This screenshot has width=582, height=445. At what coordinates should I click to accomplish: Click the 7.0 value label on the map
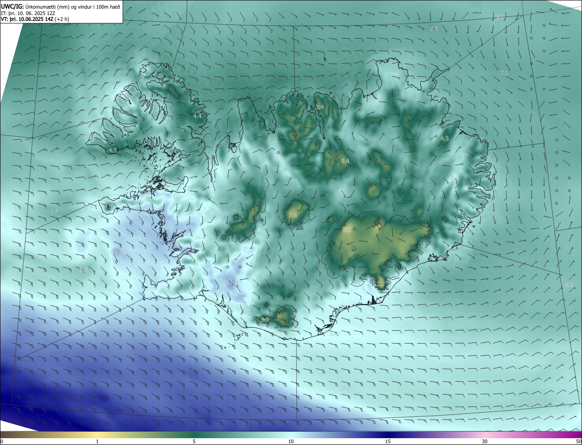434,29
